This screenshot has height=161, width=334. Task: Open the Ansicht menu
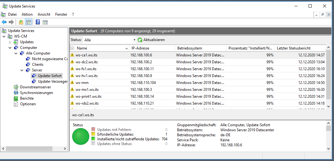(44, 14)
